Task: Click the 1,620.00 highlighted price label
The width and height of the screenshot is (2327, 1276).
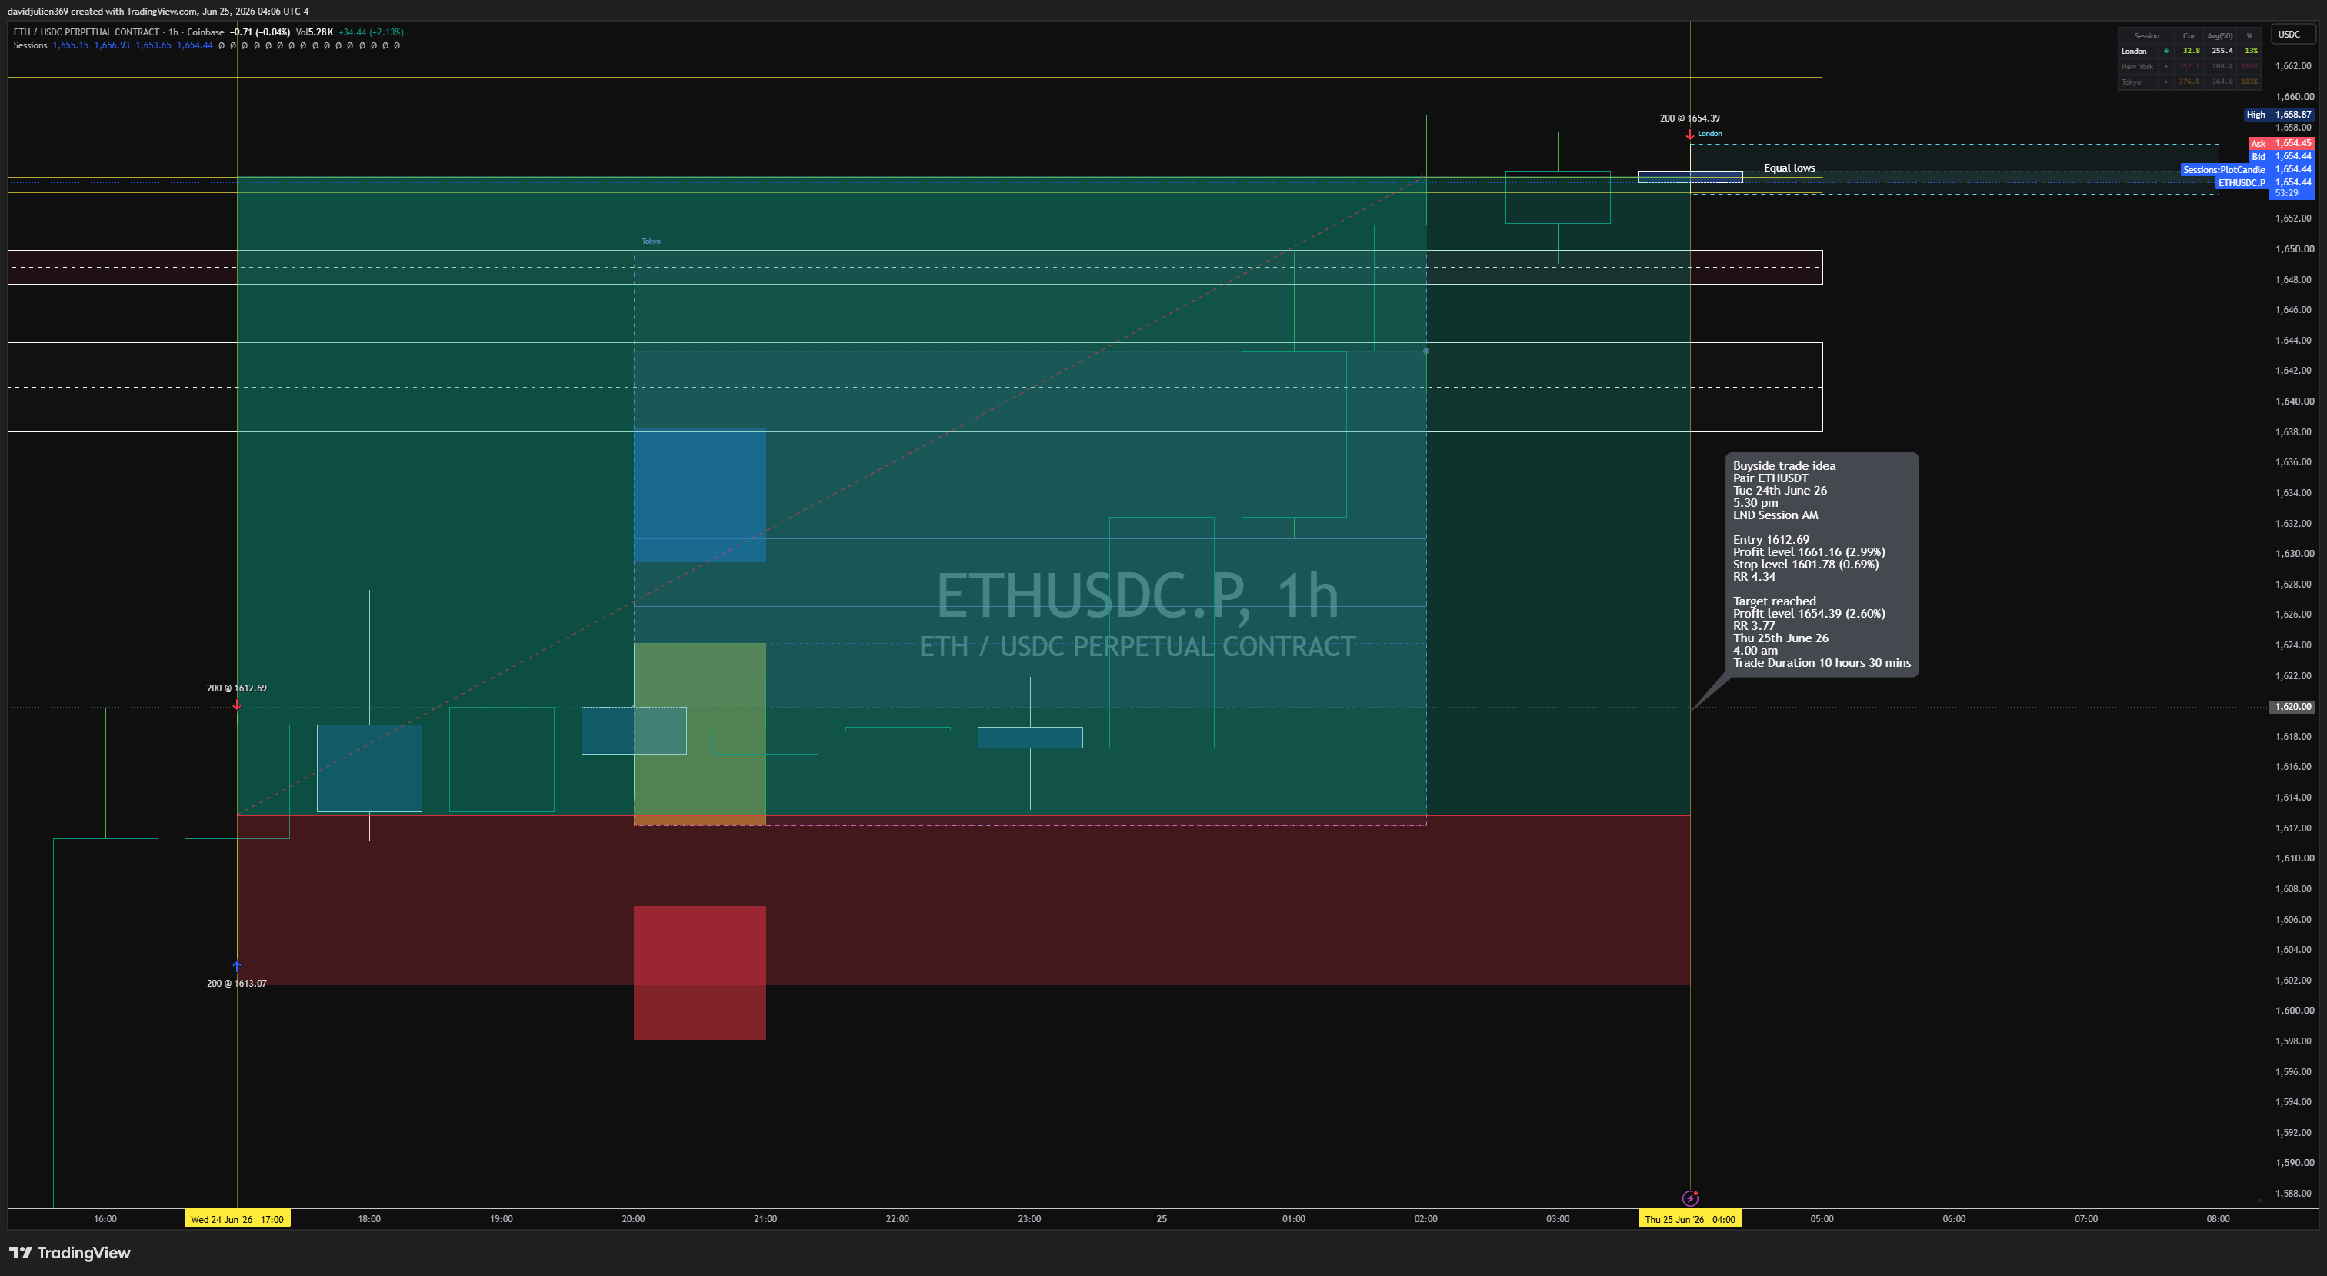Action: (2292, 707)
